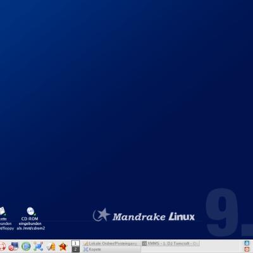Viewport: 253px width, 253px height.
Task: Activate the Lokale Ordner taskbar entry
Action: (111, 244)
